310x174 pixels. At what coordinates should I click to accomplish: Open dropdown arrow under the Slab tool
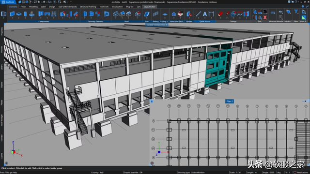point(19,18)
